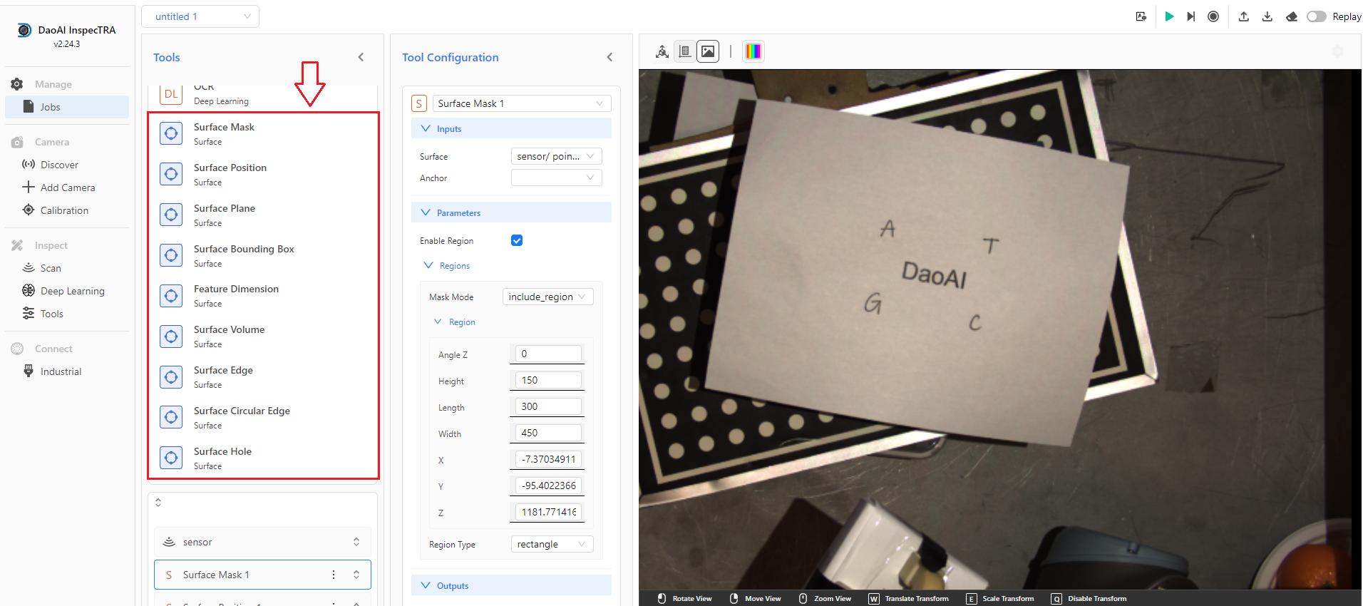Open Scan under Inspect
The image size is (1363, 606).
51,268
